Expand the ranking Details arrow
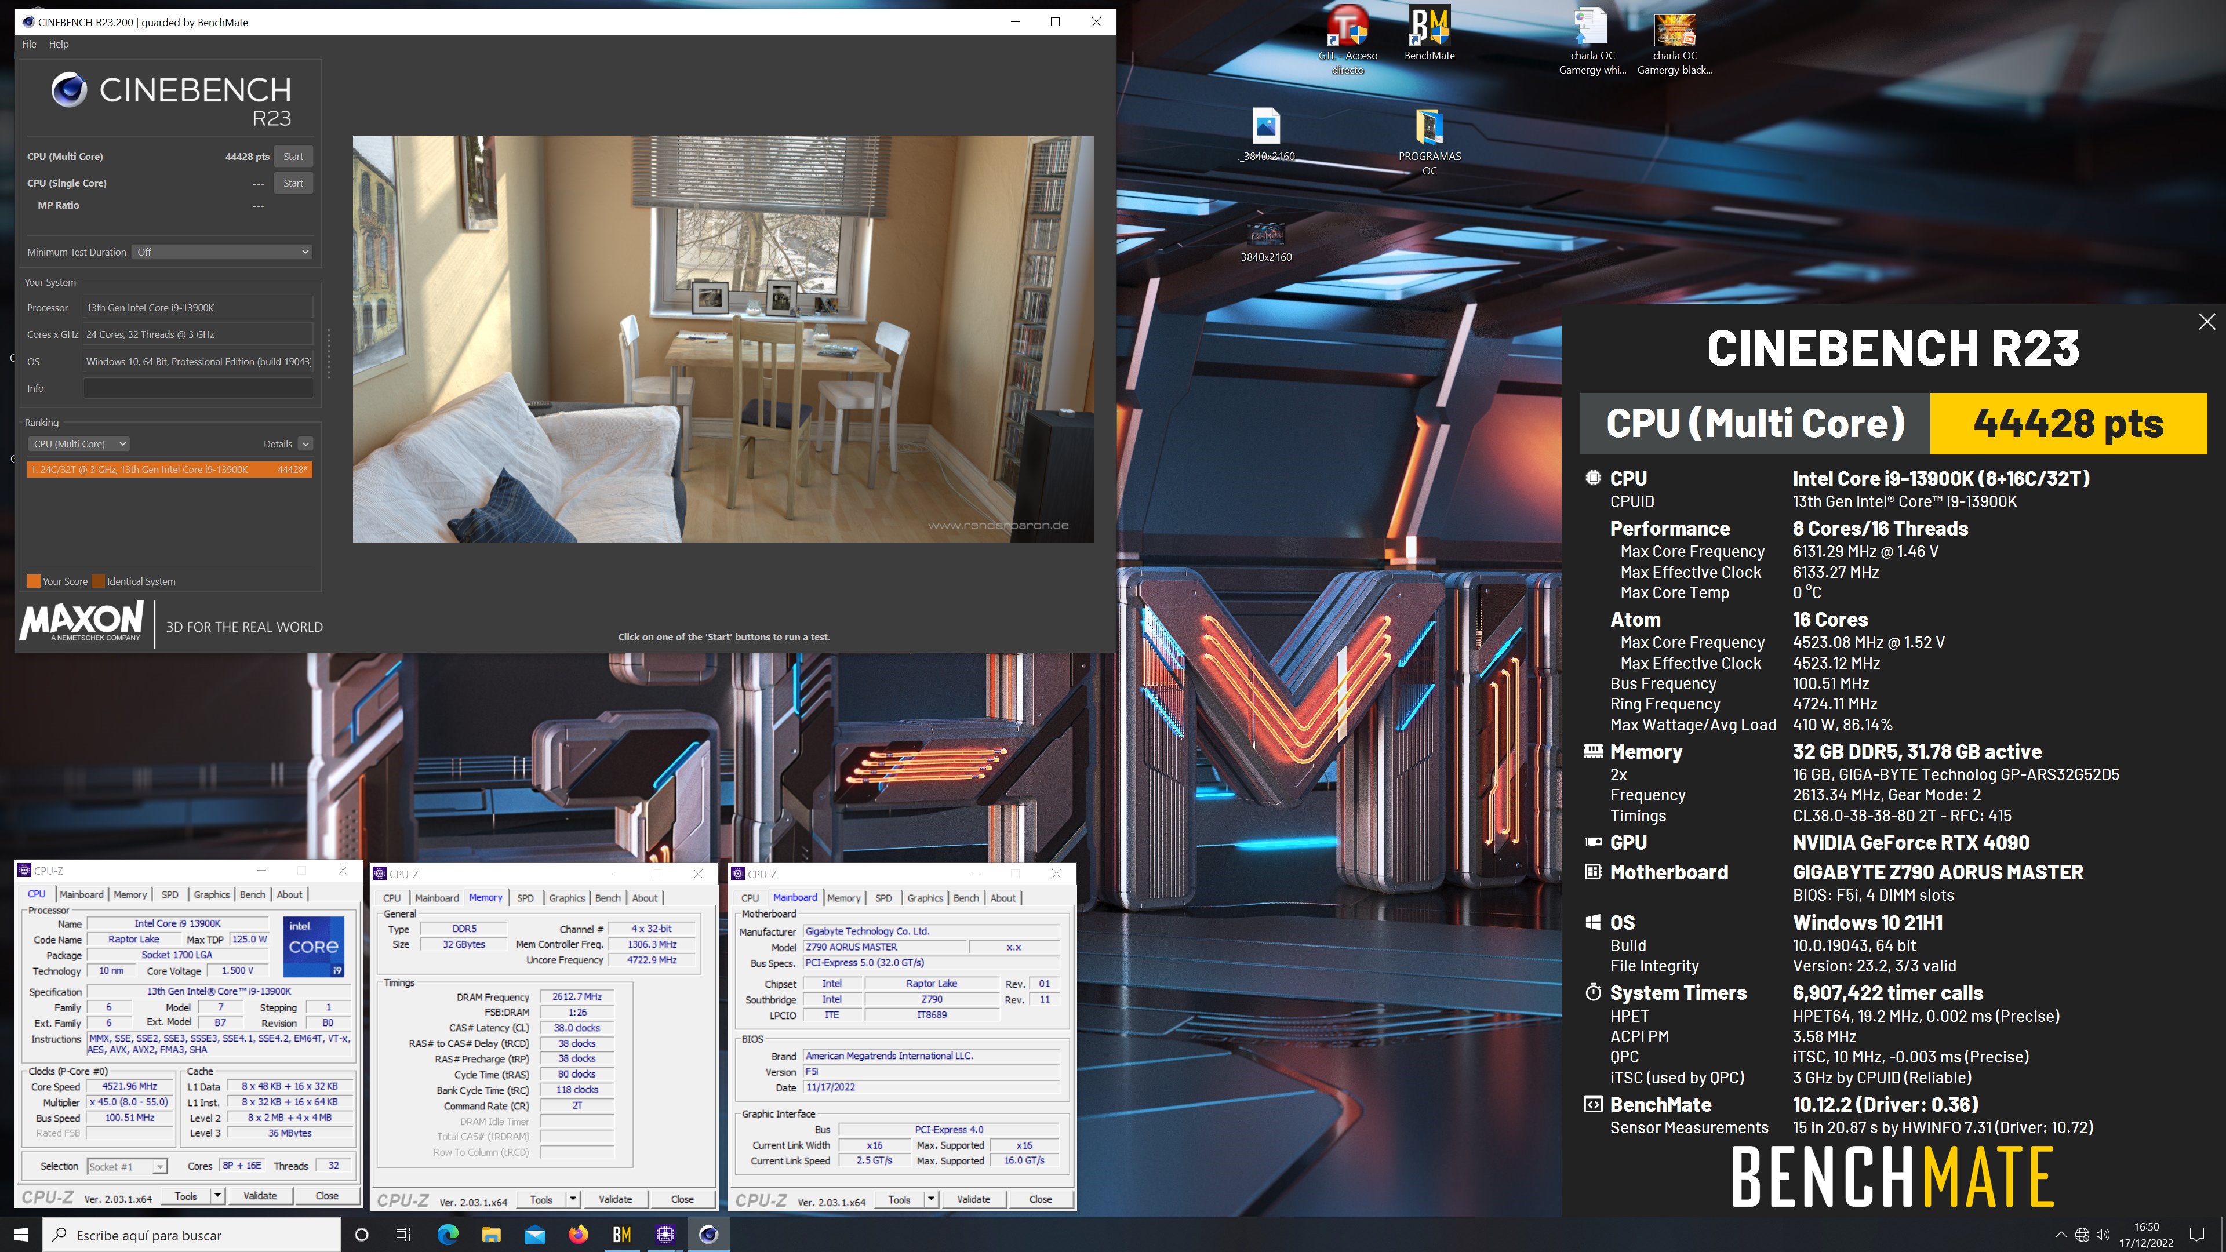Image resolution: width=2226 pixels, height=1252 pixels. (305, 444)
